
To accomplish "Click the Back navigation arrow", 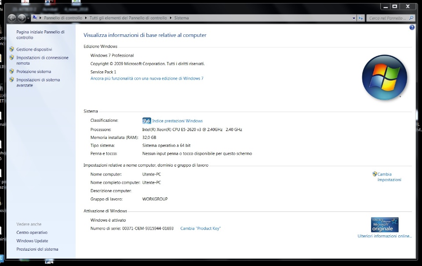I will pyautogui.click(x=12, y=18).
